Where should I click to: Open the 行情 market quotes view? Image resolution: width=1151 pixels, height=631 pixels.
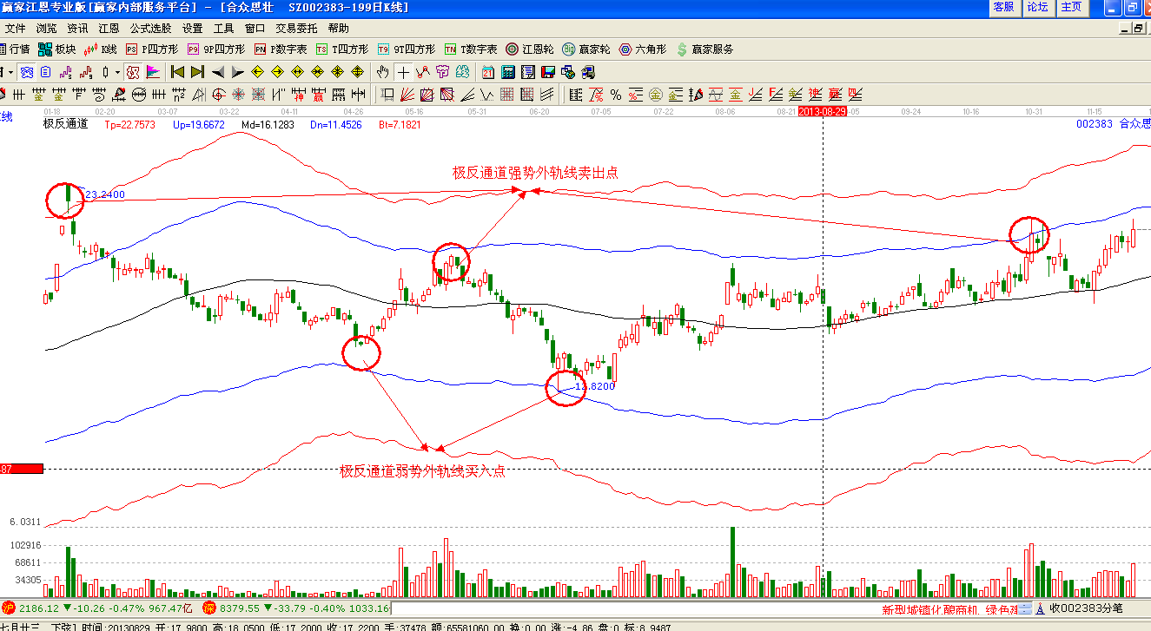tap(15, 49)
